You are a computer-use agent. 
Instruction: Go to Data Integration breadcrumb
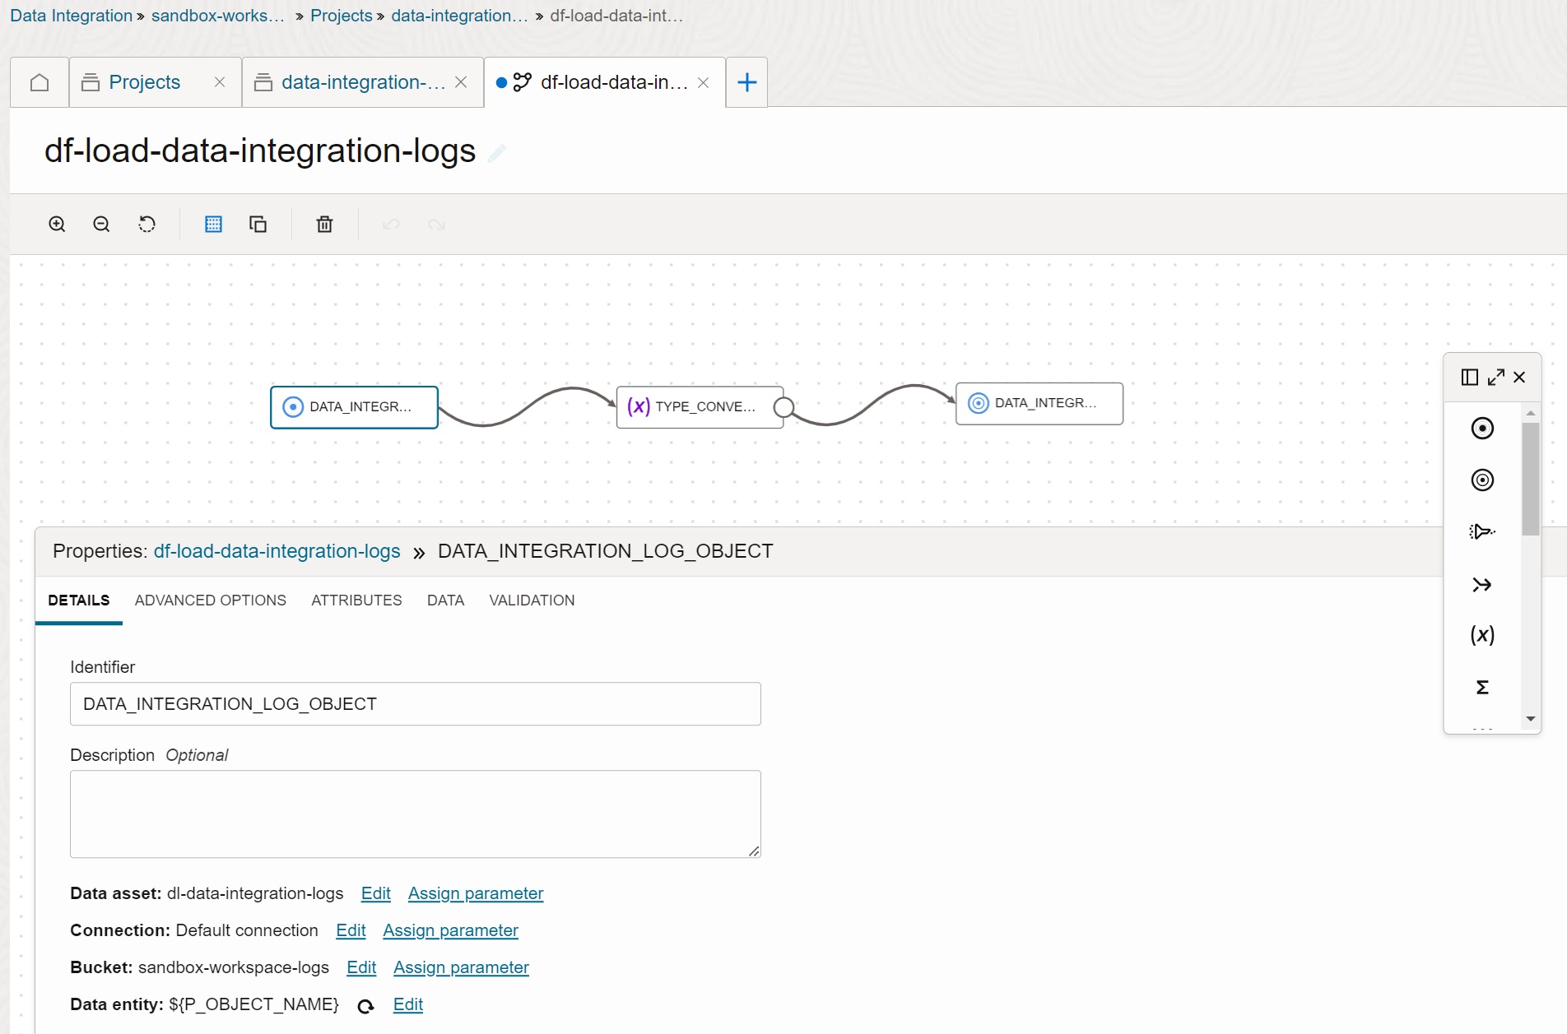click(x=72, y=16)
